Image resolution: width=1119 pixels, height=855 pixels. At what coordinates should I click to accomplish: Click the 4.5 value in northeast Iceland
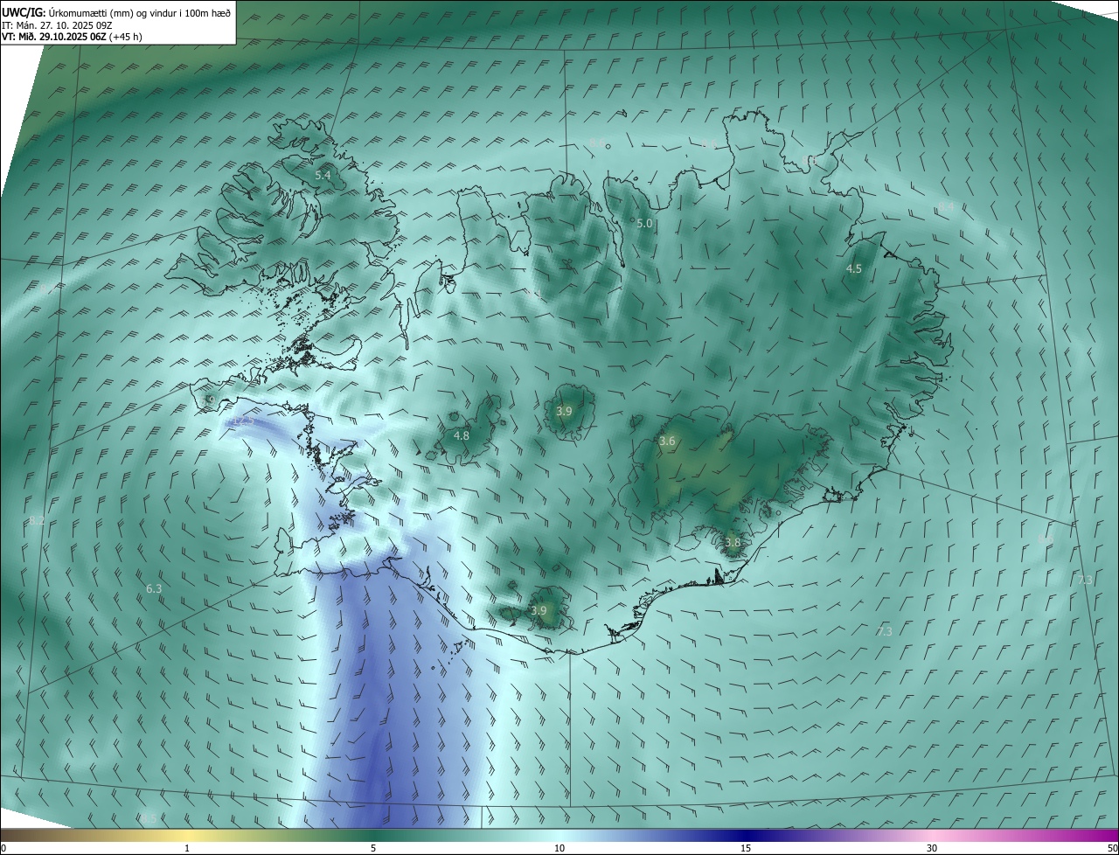click(854, 269)
